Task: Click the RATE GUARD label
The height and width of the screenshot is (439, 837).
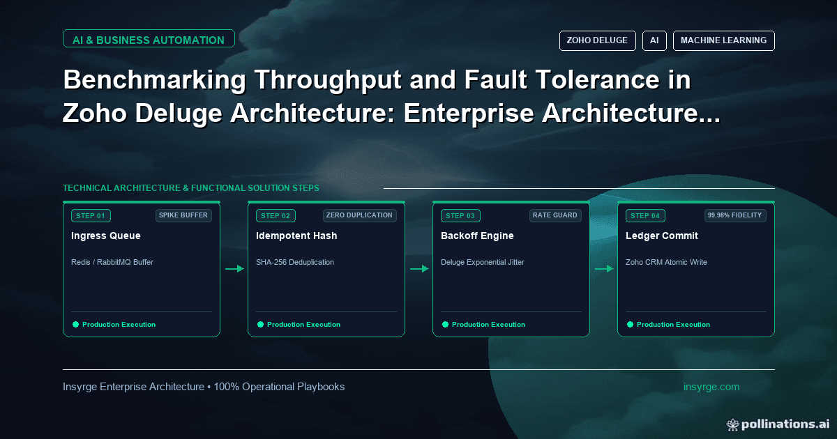Action: [x=555, y=215]
